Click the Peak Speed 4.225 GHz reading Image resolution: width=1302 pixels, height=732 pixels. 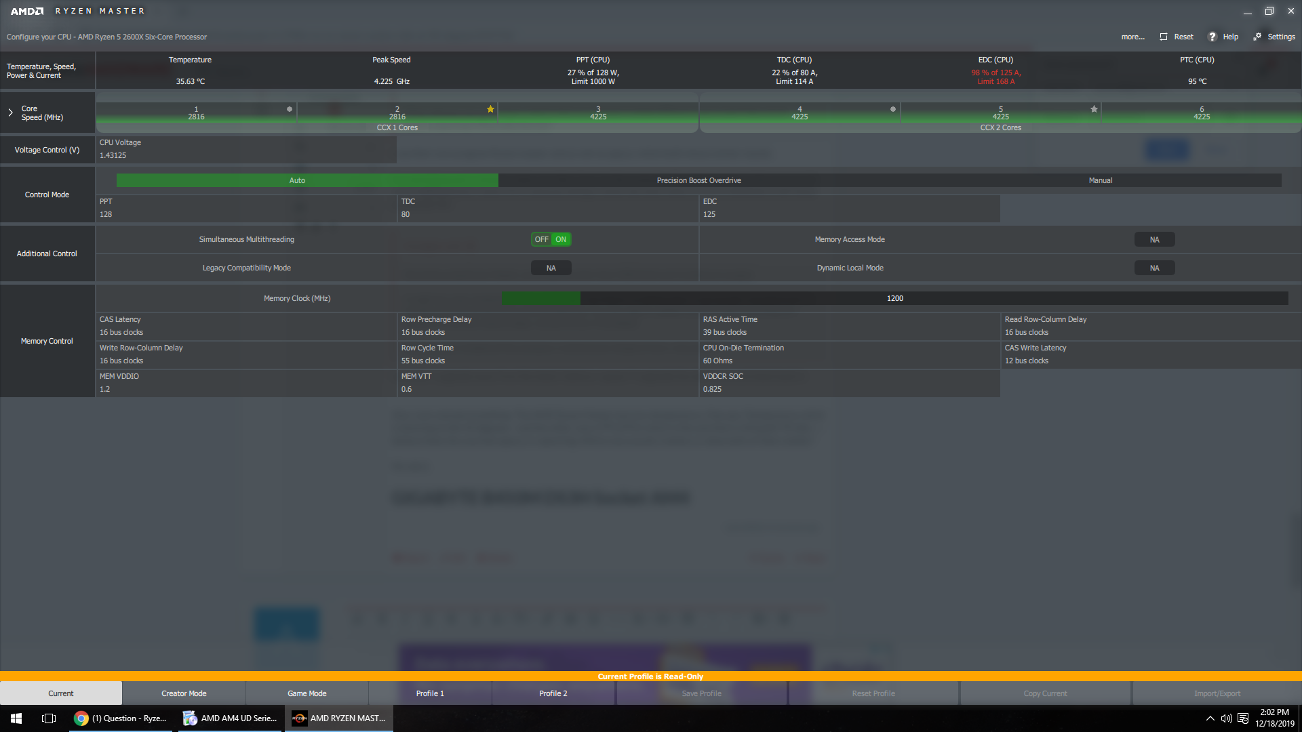(391, 81)
